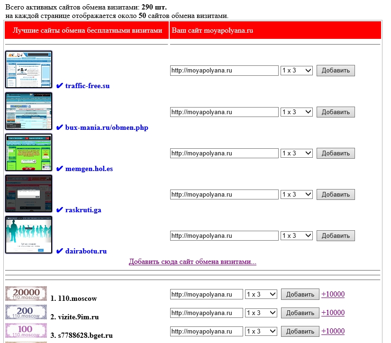Focus the URL field in traffic-free.su row
Screen dimensions: 391x343
point(224,71)
